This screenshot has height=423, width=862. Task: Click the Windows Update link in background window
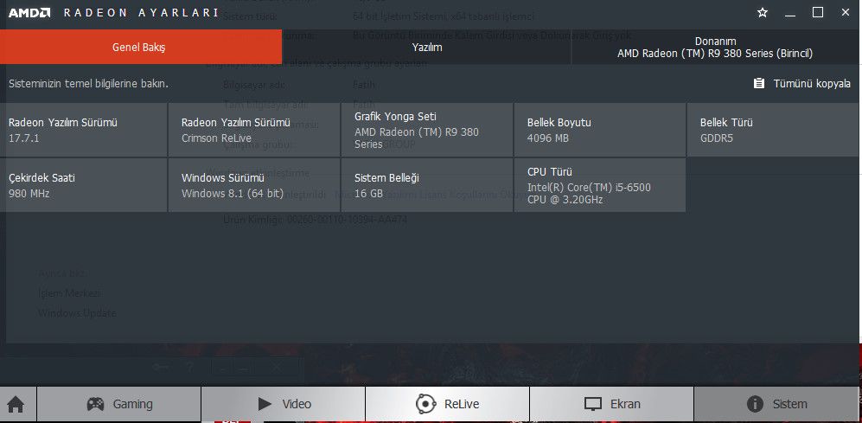pos(77,313)
